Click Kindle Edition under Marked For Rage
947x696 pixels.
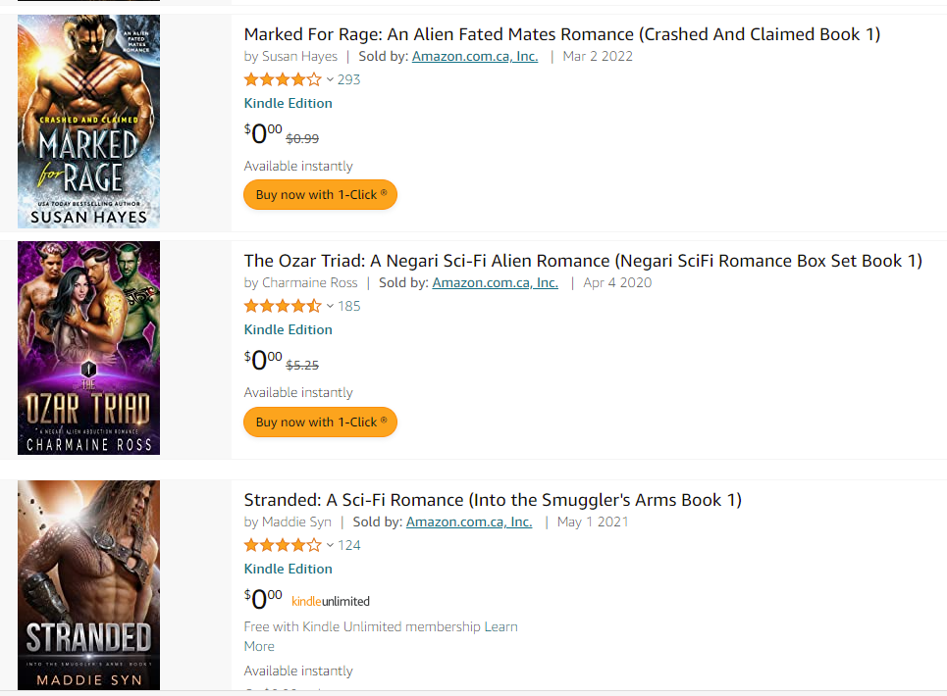(288, 103)
